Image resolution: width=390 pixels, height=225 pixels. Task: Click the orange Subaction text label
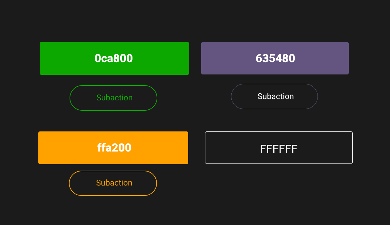pyautogui.click(x=114, y=183)
